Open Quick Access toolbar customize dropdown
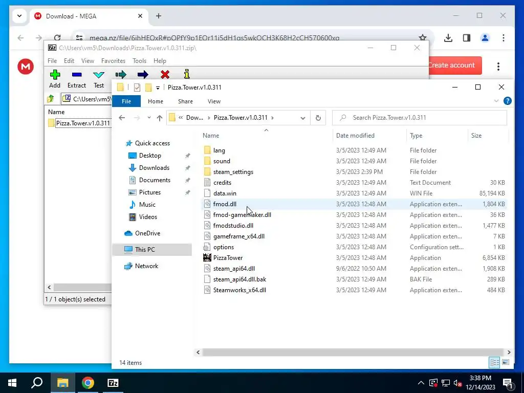This screenshot has width=524, height=393. tap(158, 88)
